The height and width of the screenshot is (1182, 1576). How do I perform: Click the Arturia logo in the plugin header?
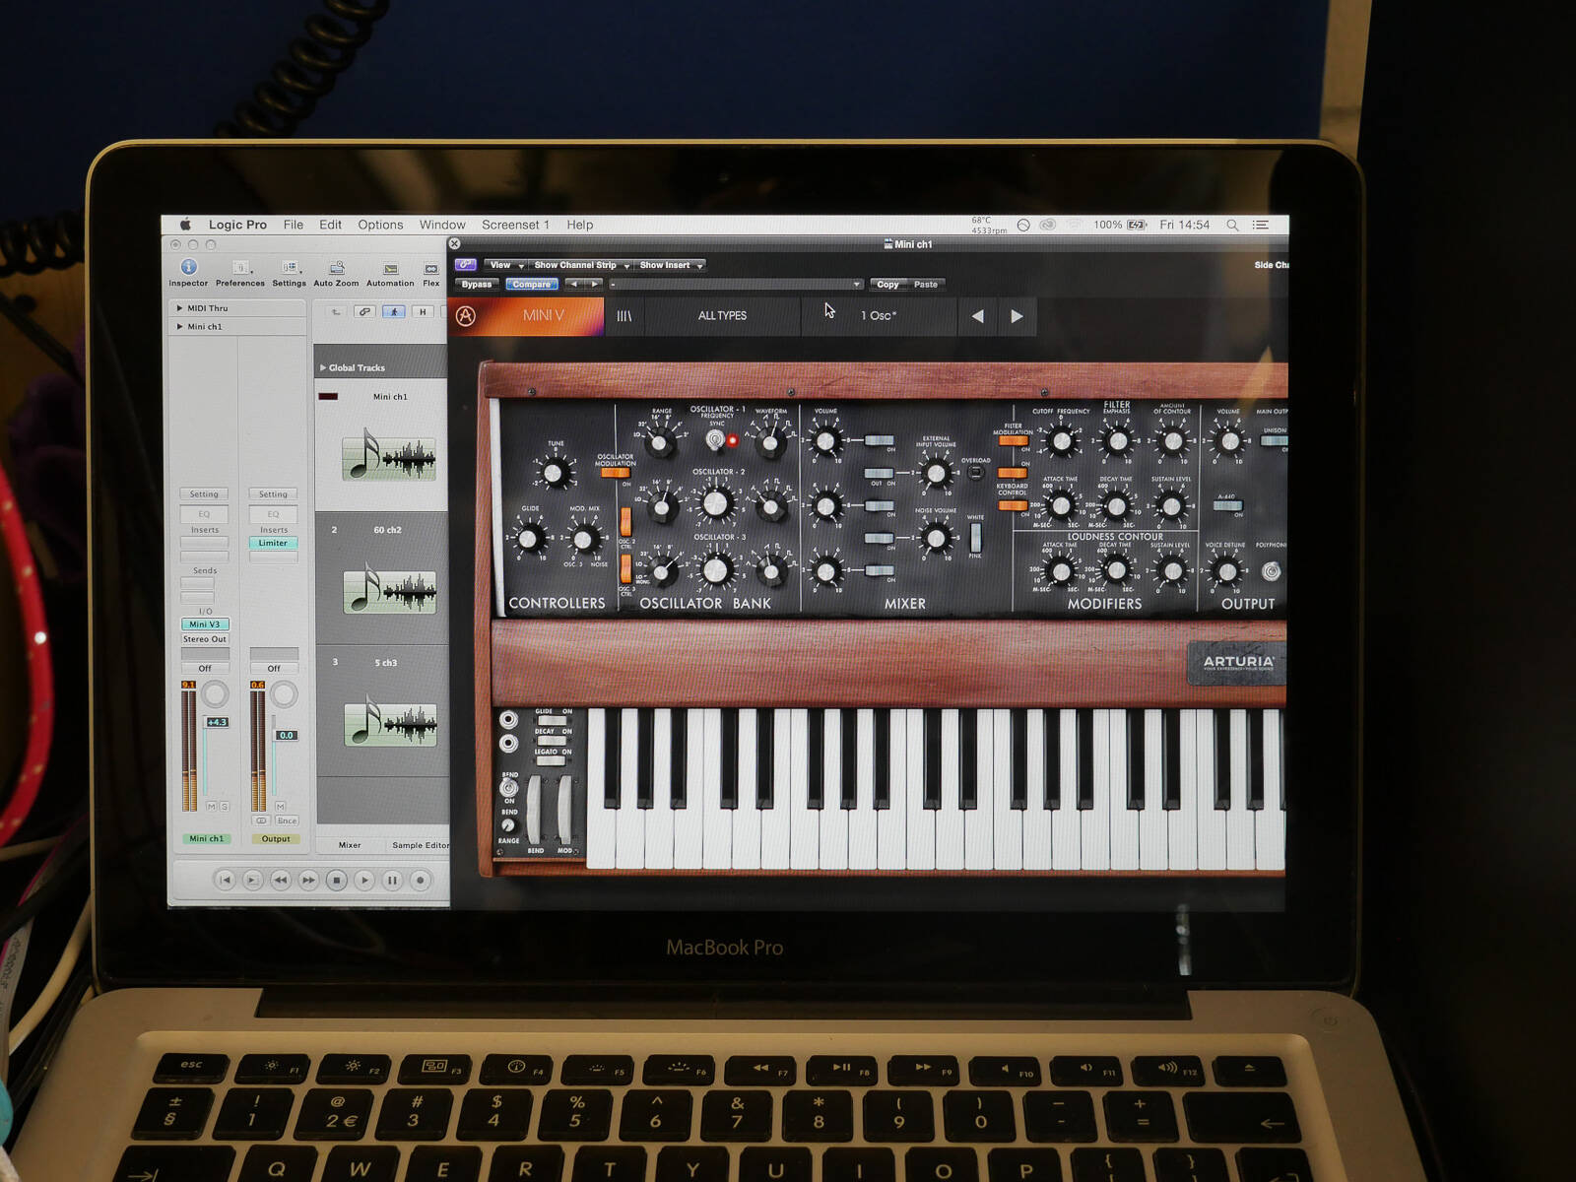click(465, 315)
